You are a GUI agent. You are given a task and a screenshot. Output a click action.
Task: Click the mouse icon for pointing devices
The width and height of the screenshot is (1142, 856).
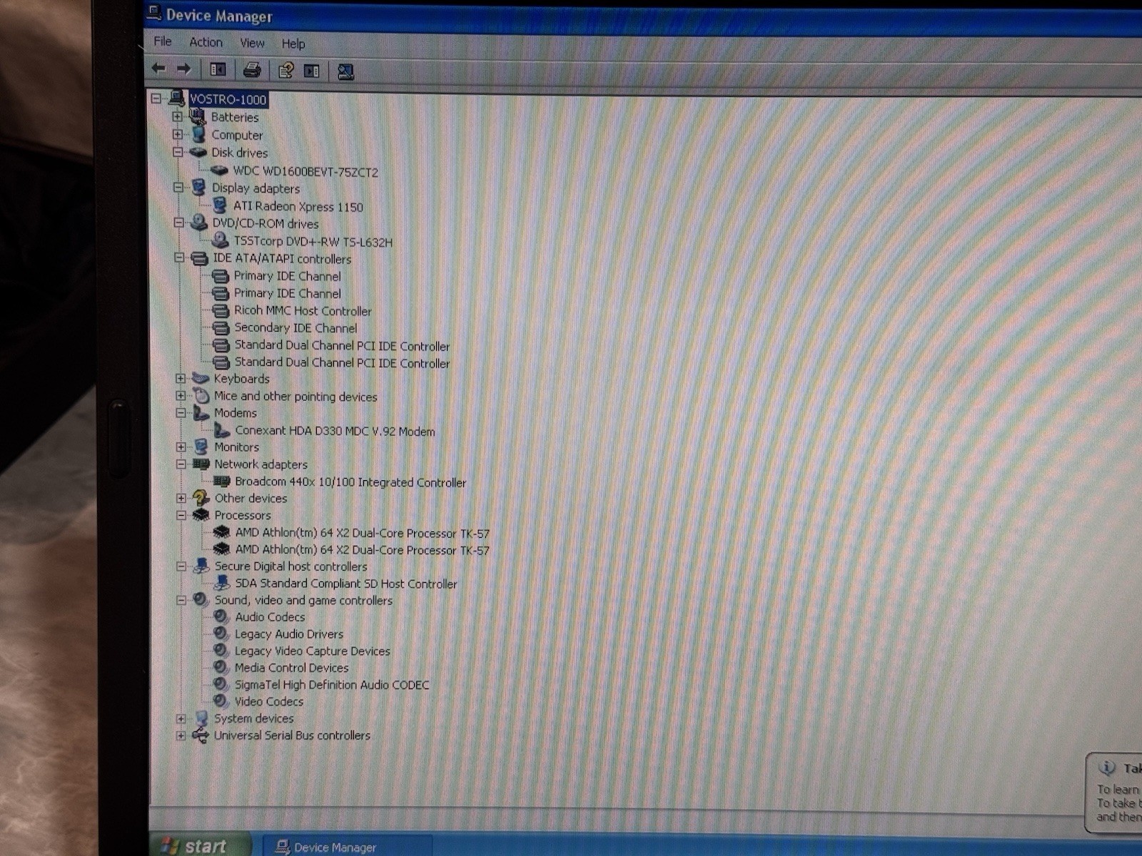point(201,395)
